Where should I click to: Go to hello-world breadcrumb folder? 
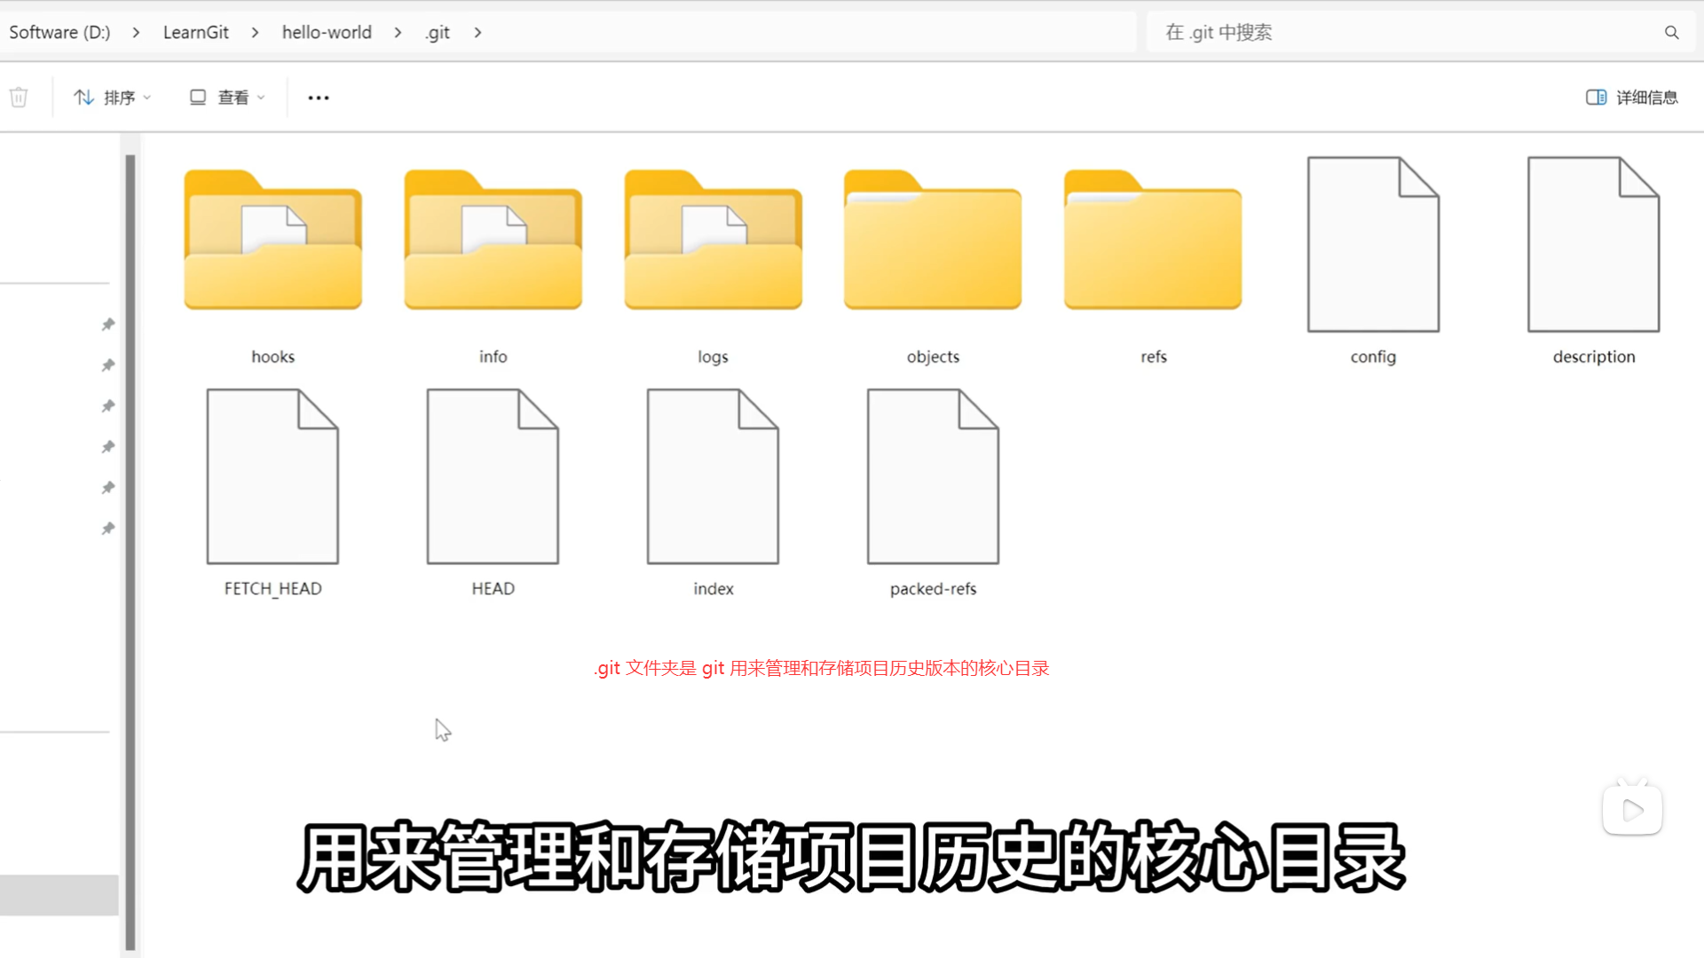327,33
